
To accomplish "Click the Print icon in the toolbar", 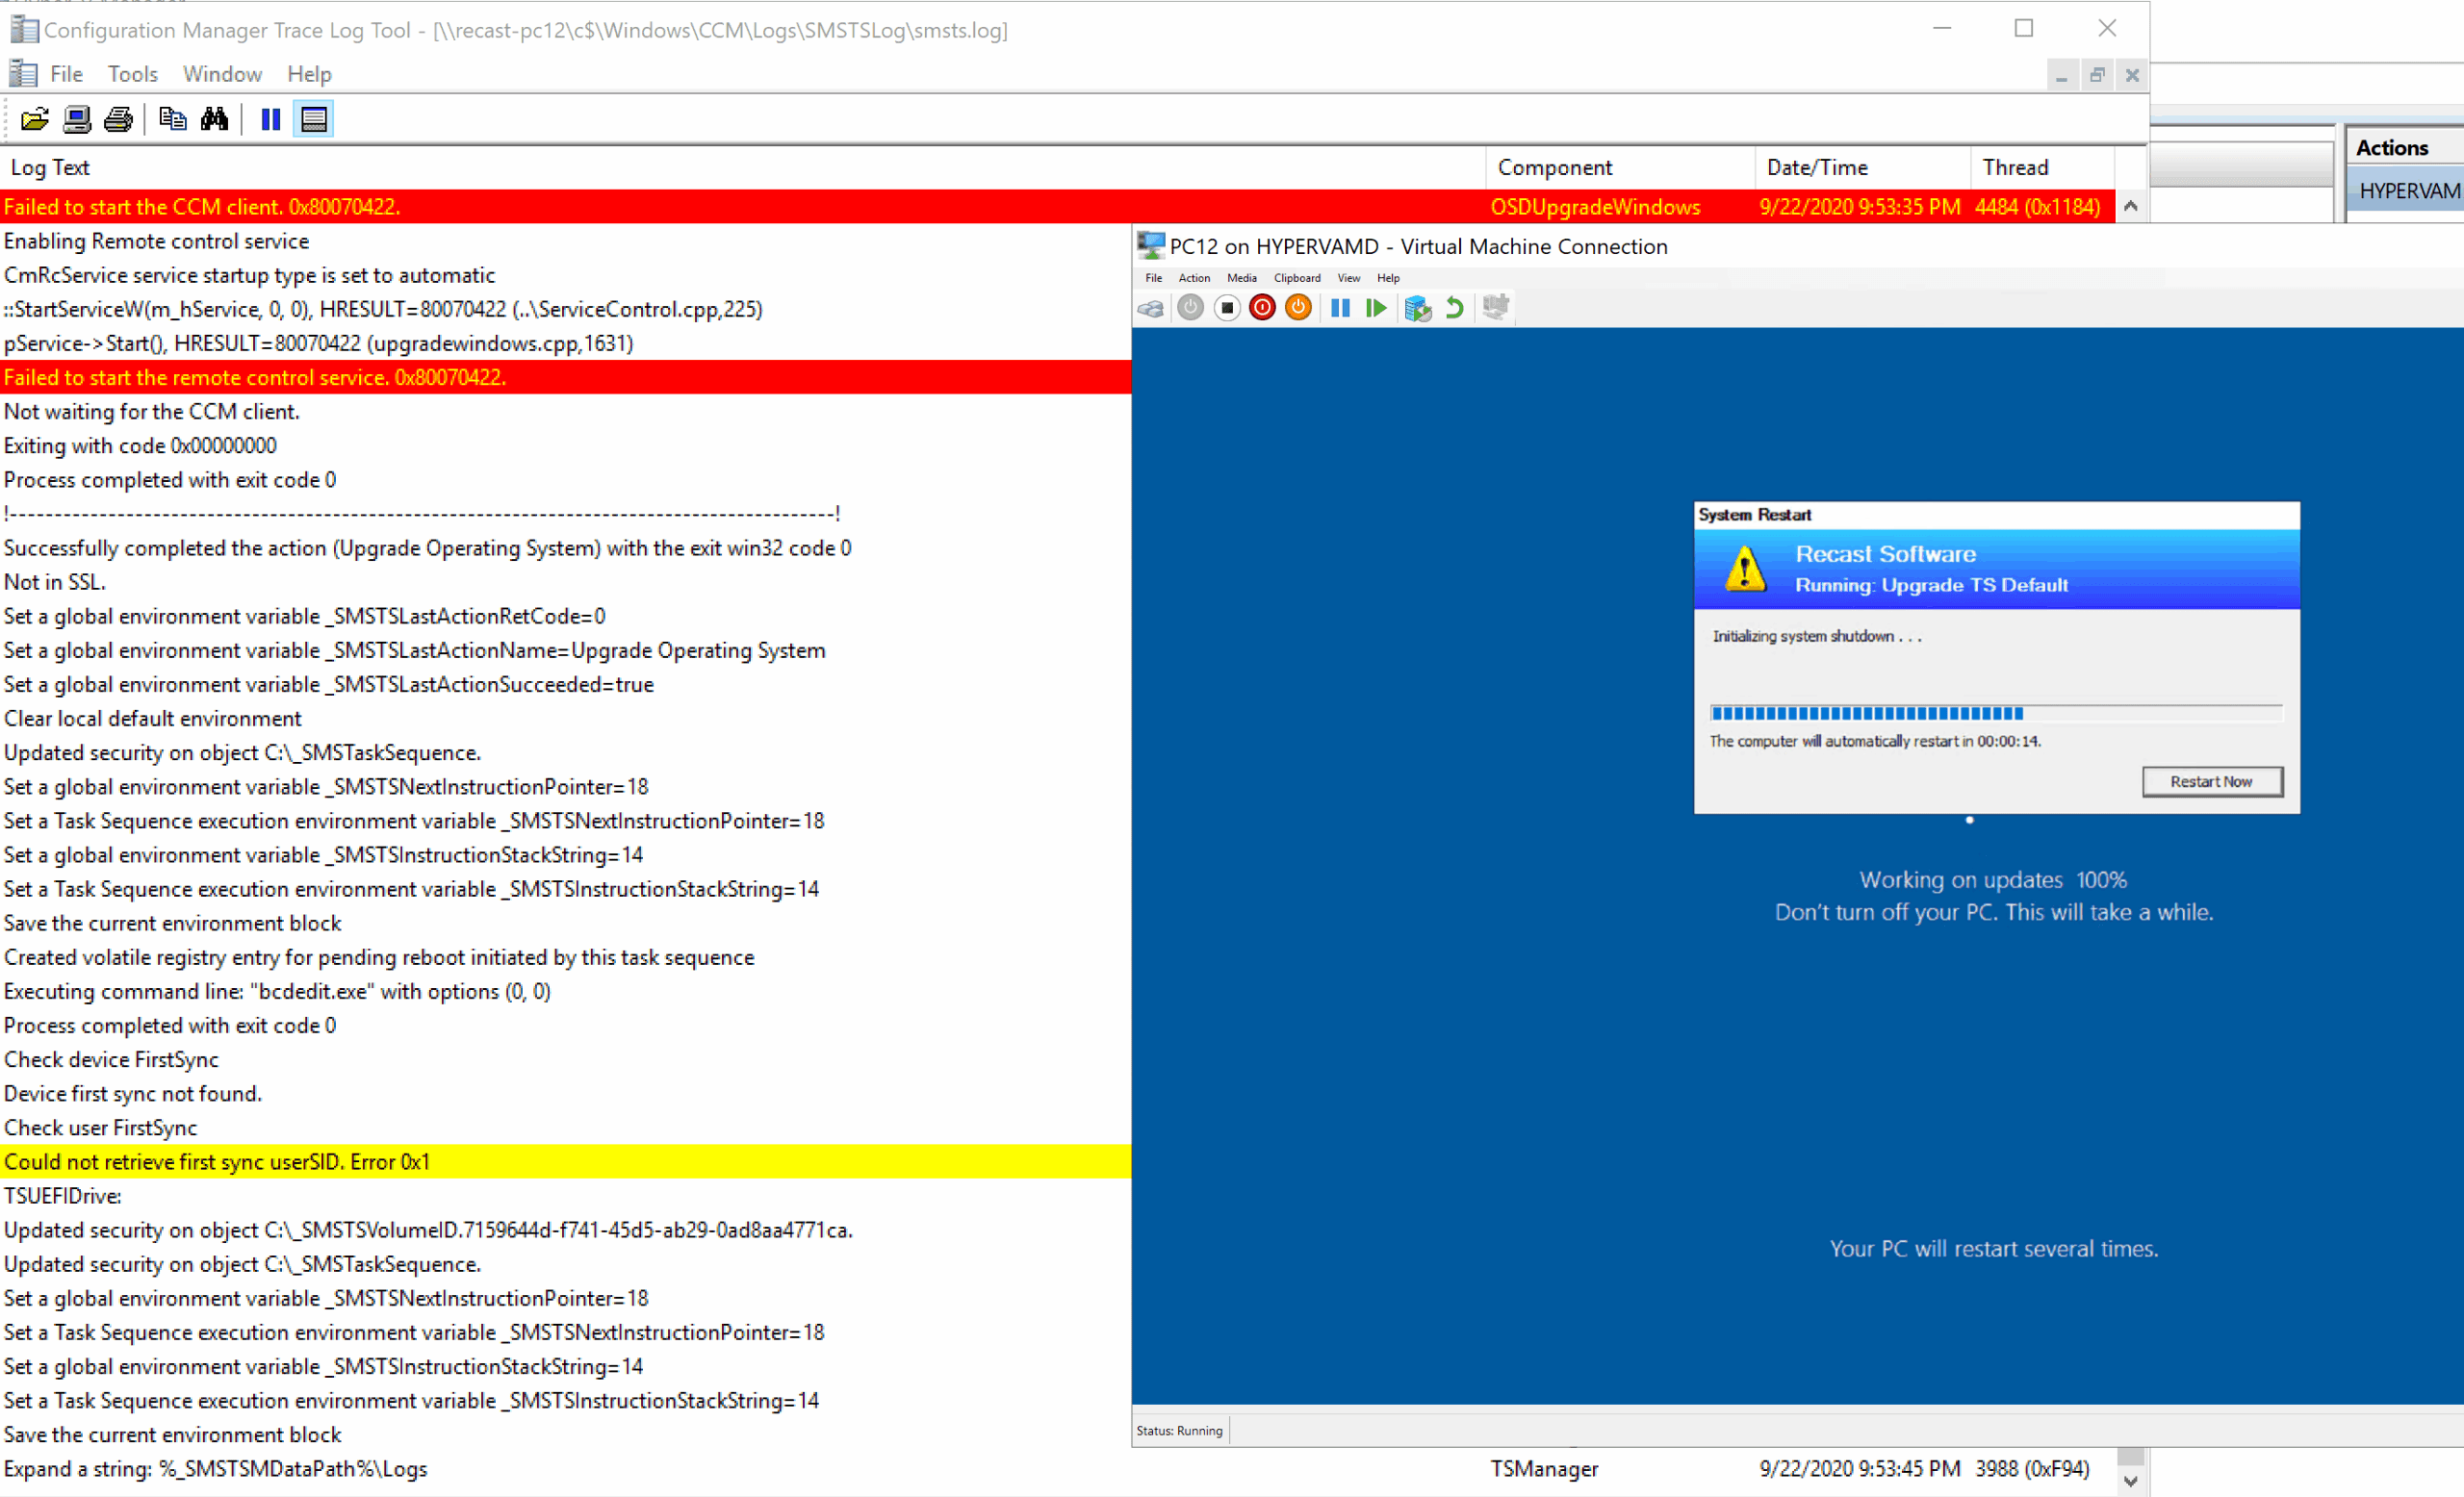I will point(118,120).
